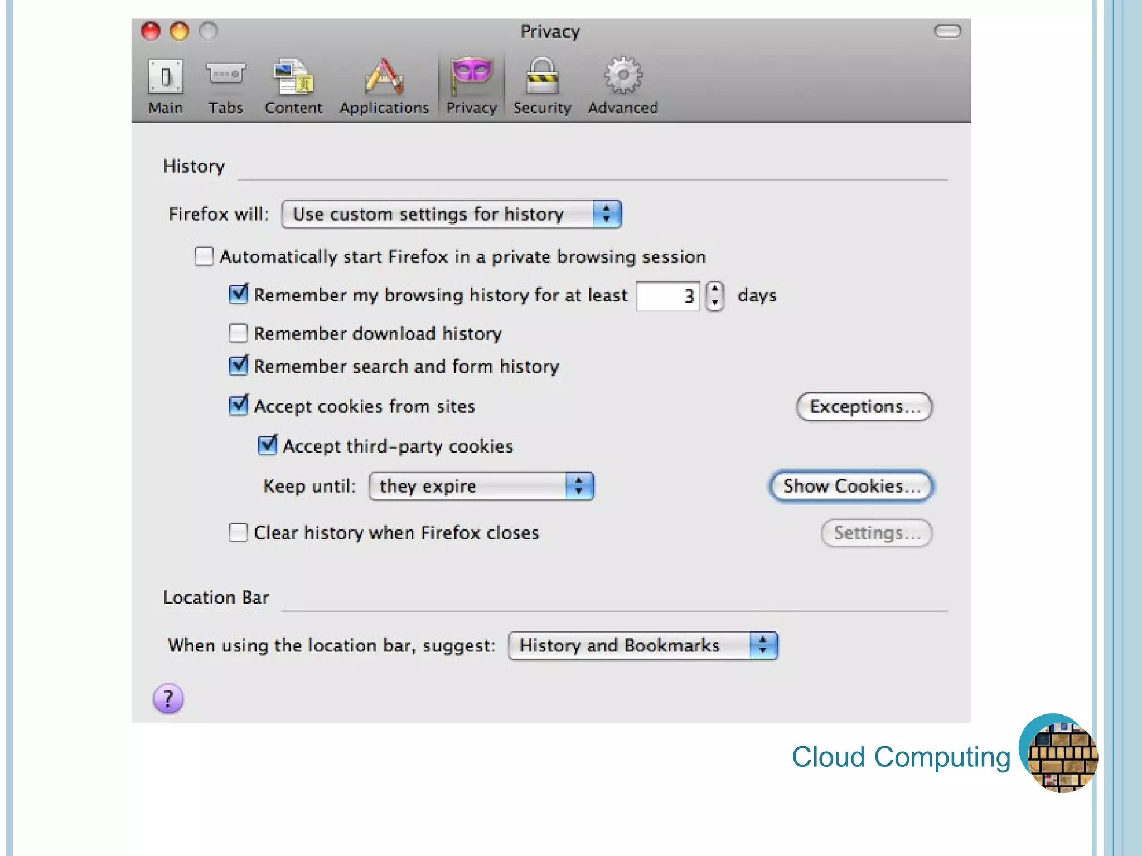Open the Tabs preferences pane icon
Viewport: 1142px width, 856px height.
pos(225,74)
